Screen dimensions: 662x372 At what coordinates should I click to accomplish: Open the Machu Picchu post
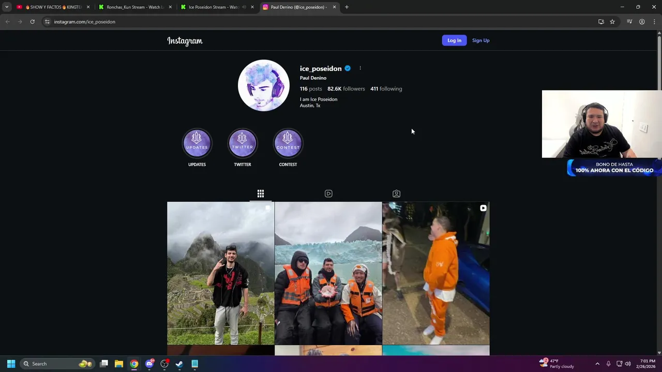coord(221,273)
